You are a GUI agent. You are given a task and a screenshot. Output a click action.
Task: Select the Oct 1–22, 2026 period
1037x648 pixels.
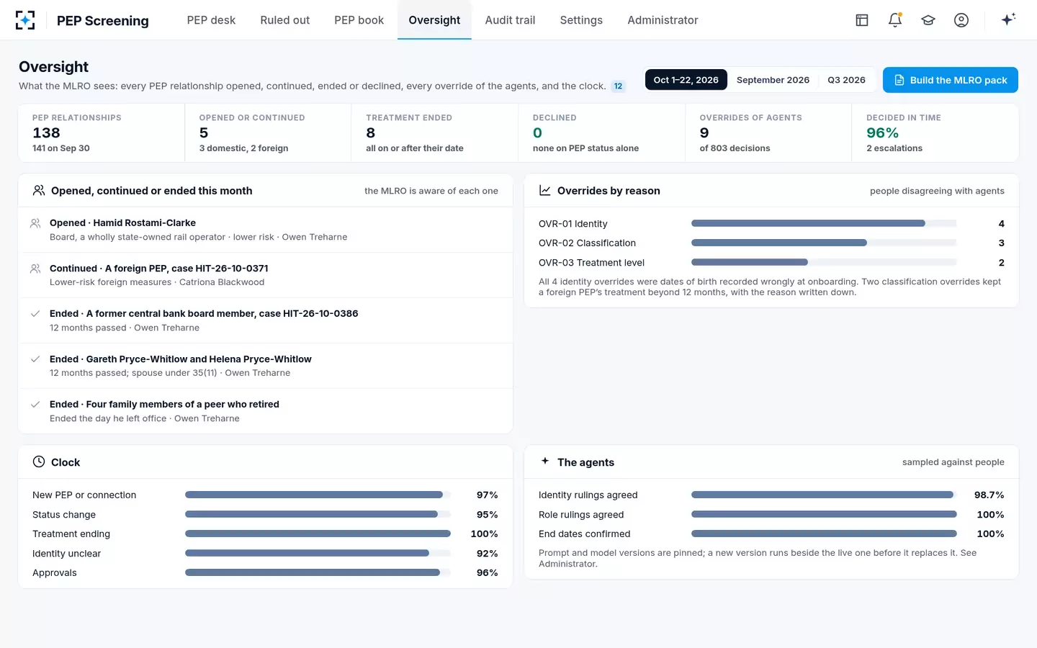click(686, 80)
